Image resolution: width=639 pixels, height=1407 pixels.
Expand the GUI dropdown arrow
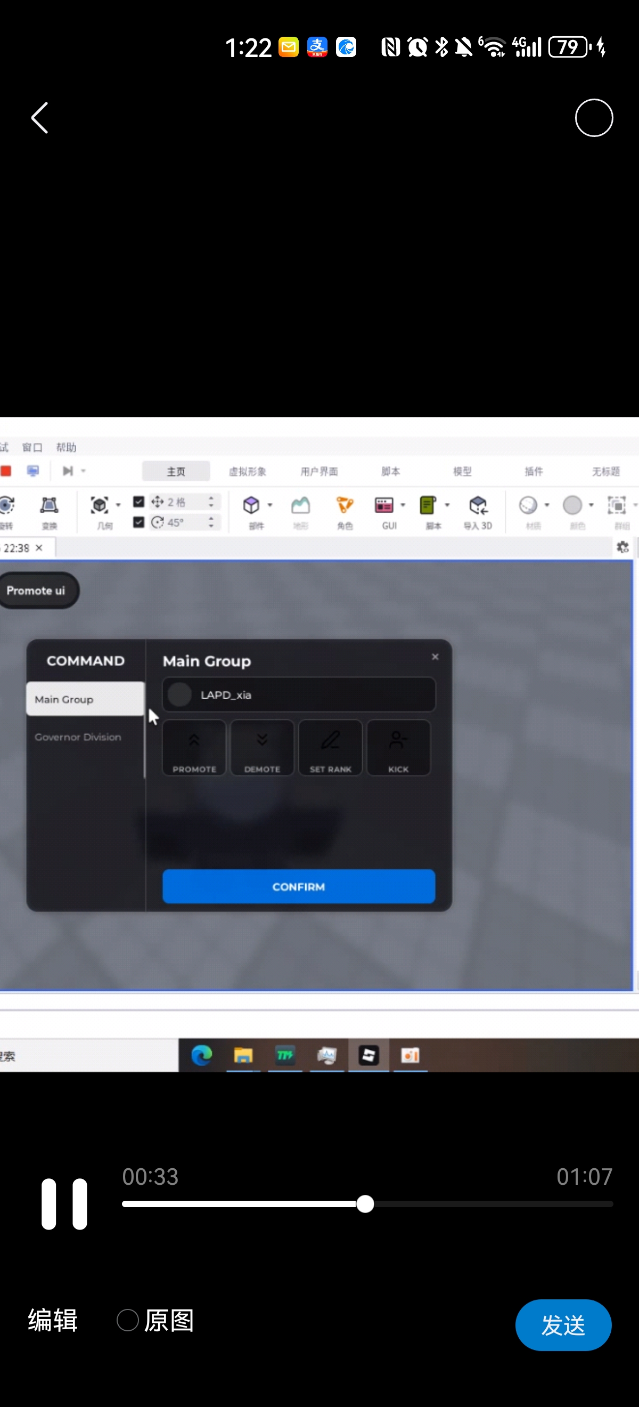403,505
